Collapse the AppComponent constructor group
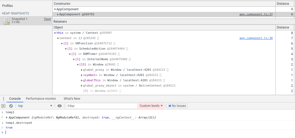 tap(55, 9)
